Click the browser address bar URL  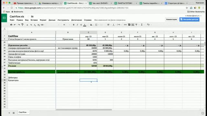pos(73,8)
